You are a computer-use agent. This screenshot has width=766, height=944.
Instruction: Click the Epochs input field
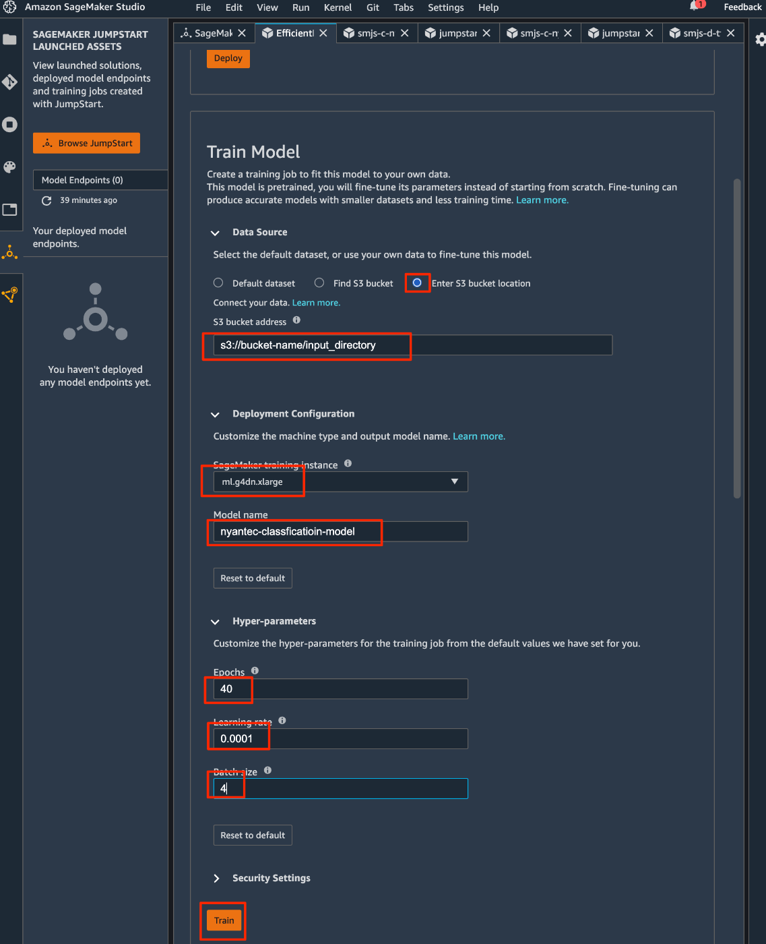click(340, 688)
